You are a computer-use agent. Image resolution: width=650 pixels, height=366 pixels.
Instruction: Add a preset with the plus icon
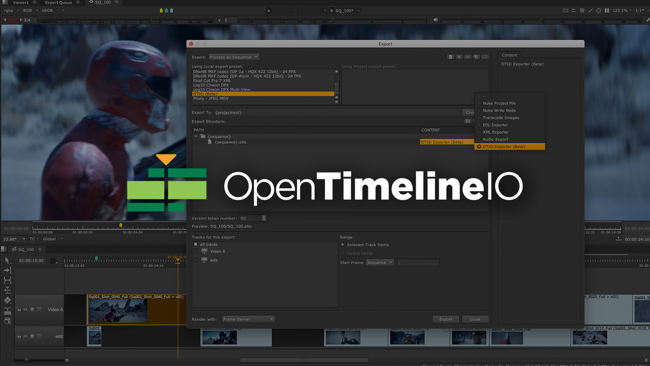(x=459, y=57)
